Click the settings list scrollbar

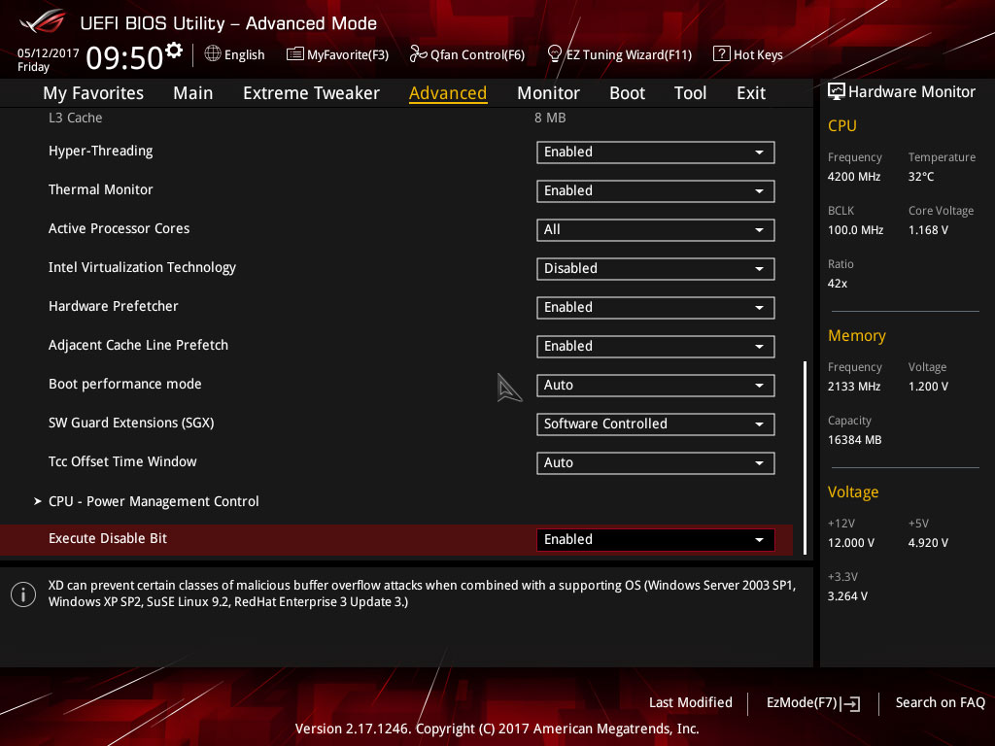805,458
